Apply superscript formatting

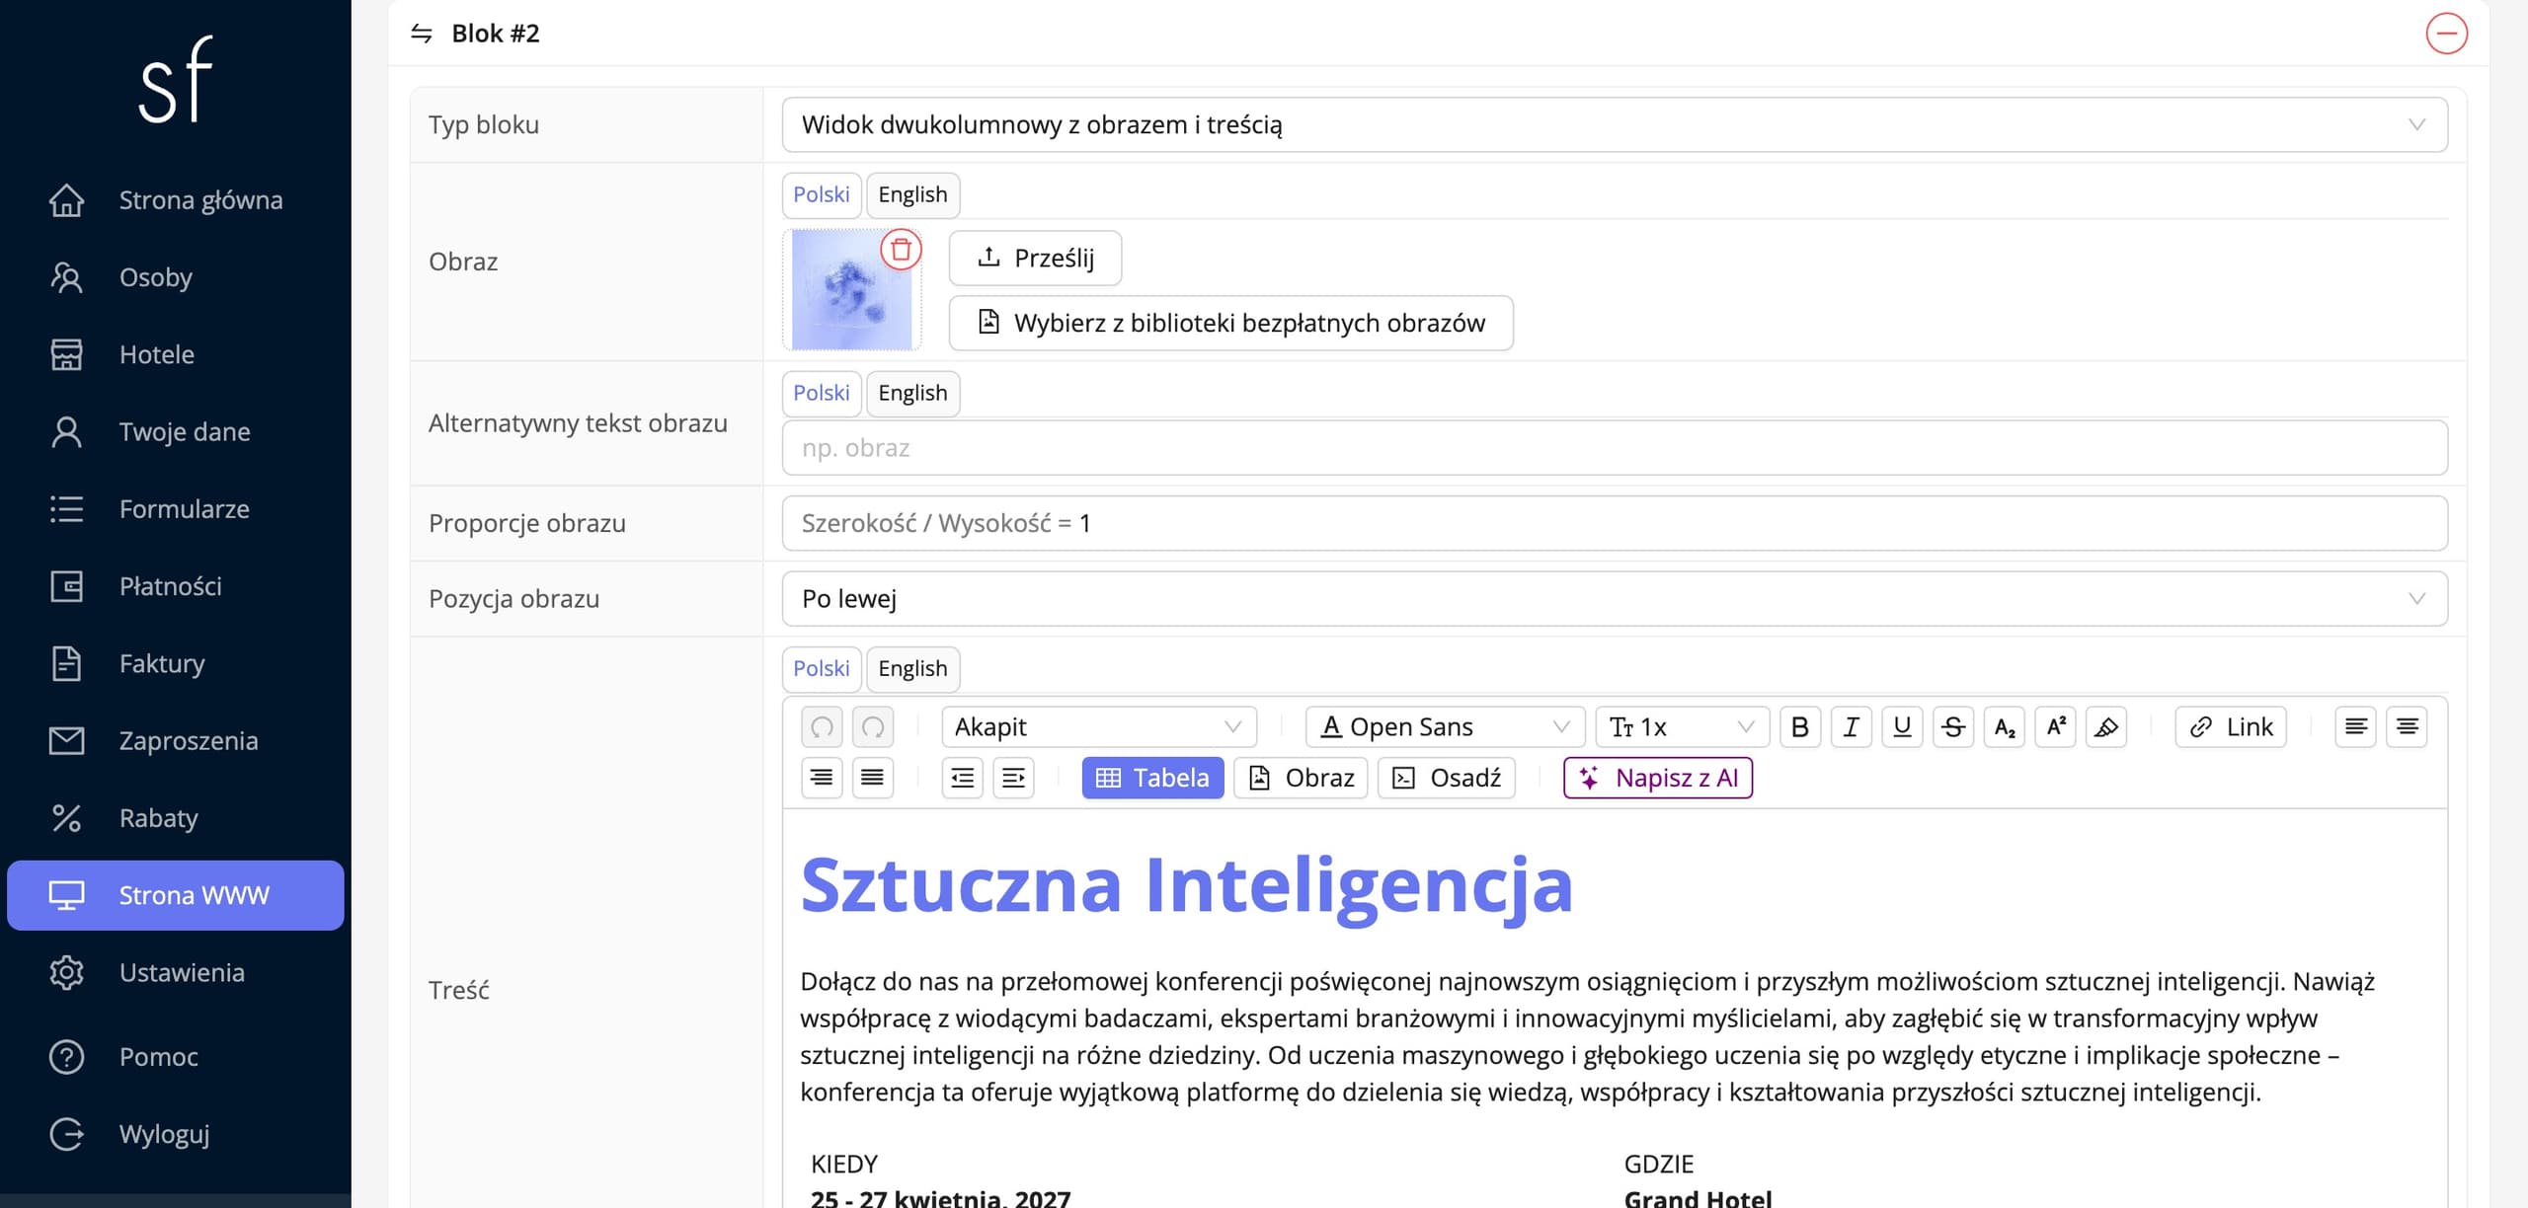click(x=2056, y=727)
